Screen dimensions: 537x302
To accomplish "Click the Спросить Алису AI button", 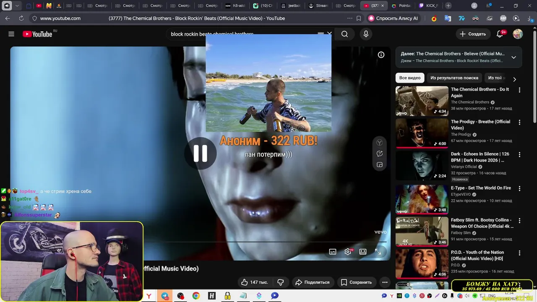I will tap(393, 18).
